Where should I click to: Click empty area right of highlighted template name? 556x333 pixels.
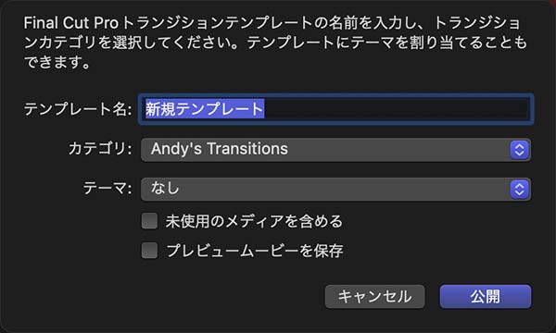click(x=398, y=109)
